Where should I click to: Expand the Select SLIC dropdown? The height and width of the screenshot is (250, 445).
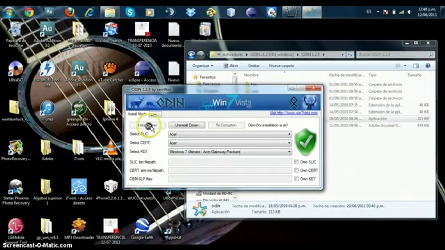tap(289, 134)
